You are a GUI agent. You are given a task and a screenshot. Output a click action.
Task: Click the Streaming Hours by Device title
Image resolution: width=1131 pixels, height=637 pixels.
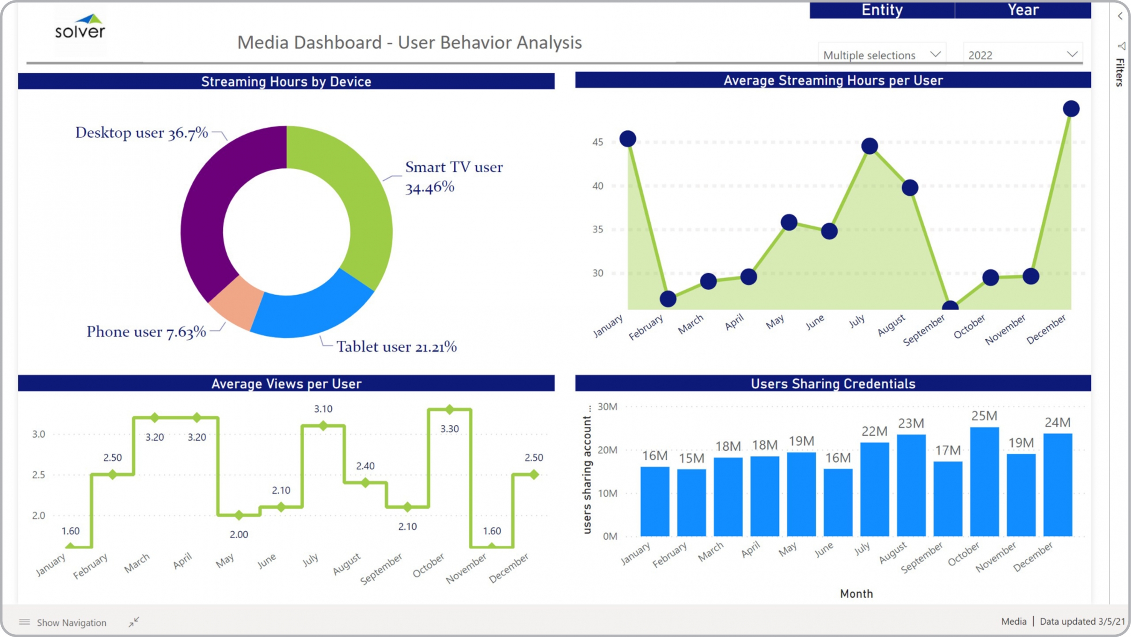(x=286, y=82)
